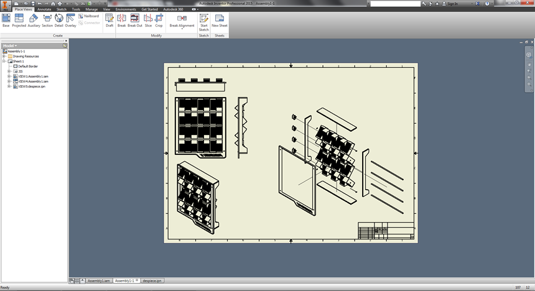Viewport: 535px width, 291px height.
Task: Click the search input field
Action: point(396,3)
